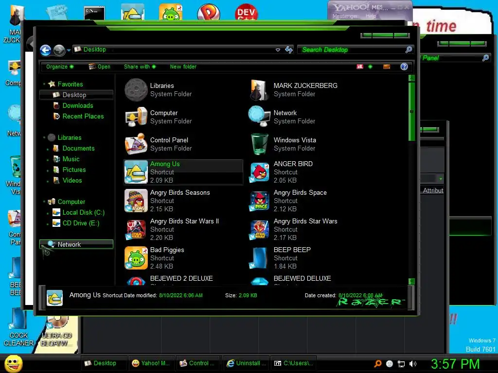Open COCK CLEANER desktop shortcut
The height and width of the screenshot is (373, 498).
[x=18, y=327]
